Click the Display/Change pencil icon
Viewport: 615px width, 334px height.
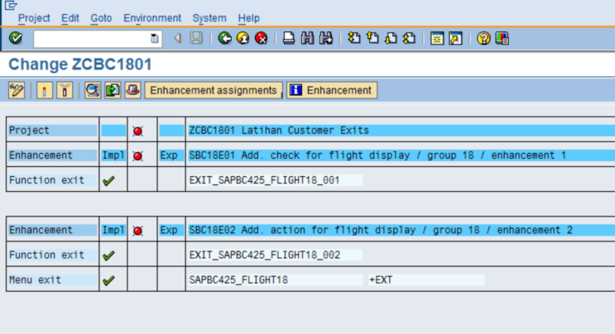point(16,90)
